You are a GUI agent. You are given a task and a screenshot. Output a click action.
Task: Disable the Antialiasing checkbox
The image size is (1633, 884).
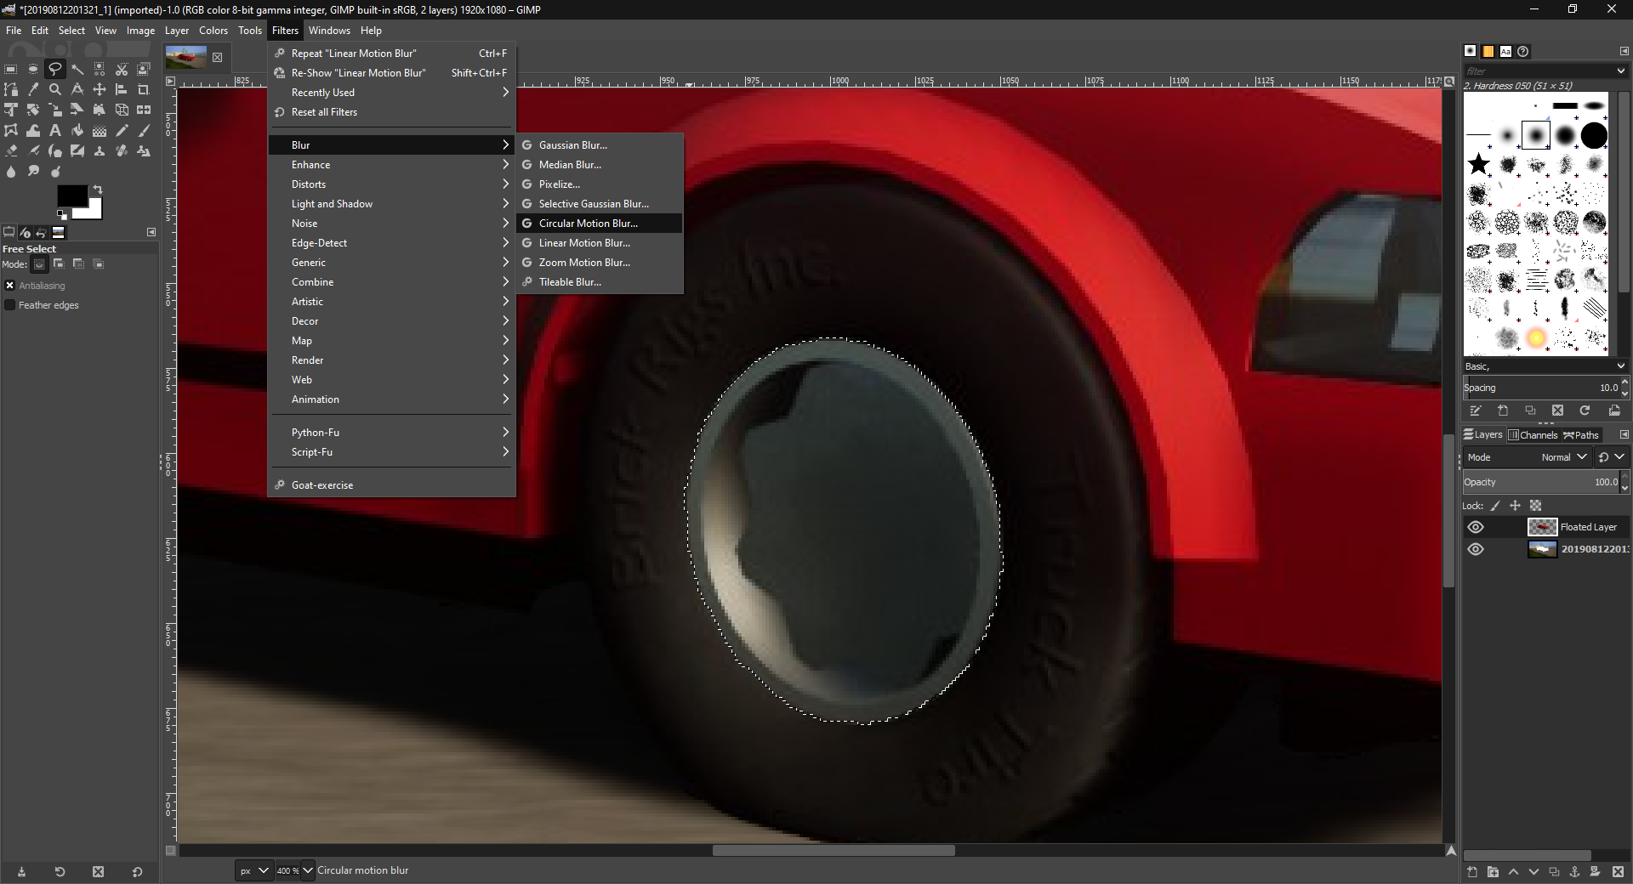pyautogui.click(x=10, y=286)
